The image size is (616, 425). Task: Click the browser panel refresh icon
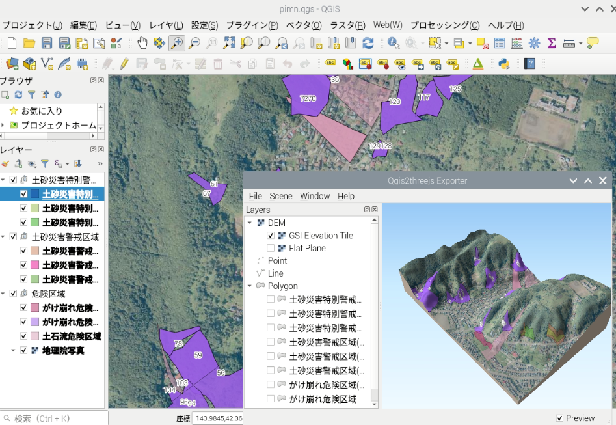tap(18, 95)
